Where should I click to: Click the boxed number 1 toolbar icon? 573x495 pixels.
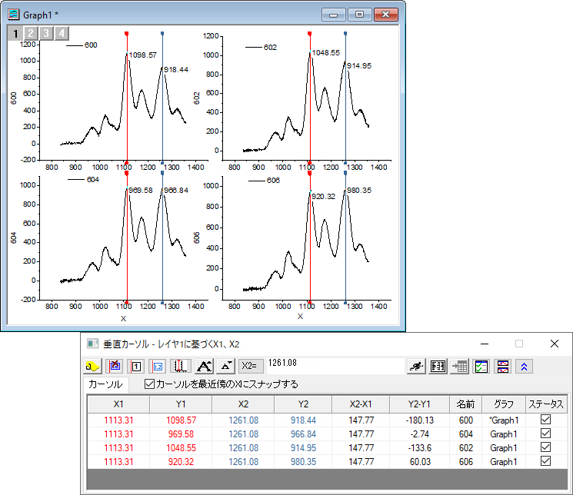coord(136,366)
